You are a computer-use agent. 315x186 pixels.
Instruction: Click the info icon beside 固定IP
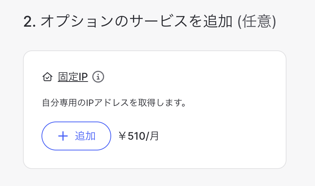point(98,77)
